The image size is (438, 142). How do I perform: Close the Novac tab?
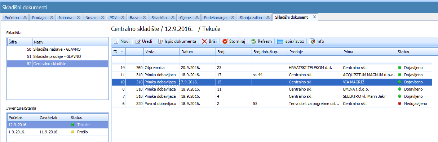coord(102,17)
